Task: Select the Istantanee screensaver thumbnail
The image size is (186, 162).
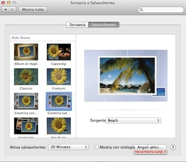Action: click(26, 126)
